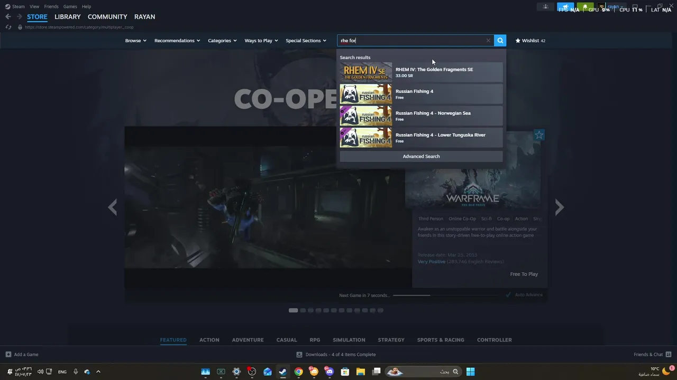
Task: Open the Games menu
Action: (x=70, y=6)
